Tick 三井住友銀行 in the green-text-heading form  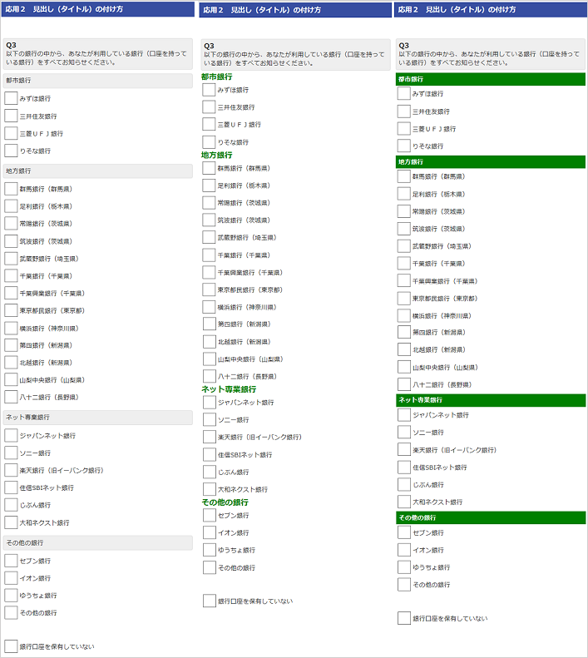(x=209, y=107)
